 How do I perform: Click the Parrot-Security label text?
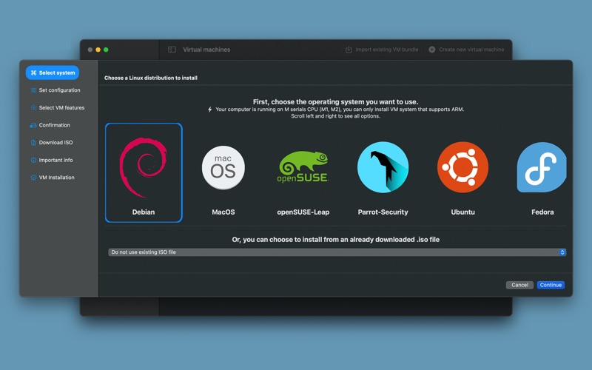coord(383,212)
